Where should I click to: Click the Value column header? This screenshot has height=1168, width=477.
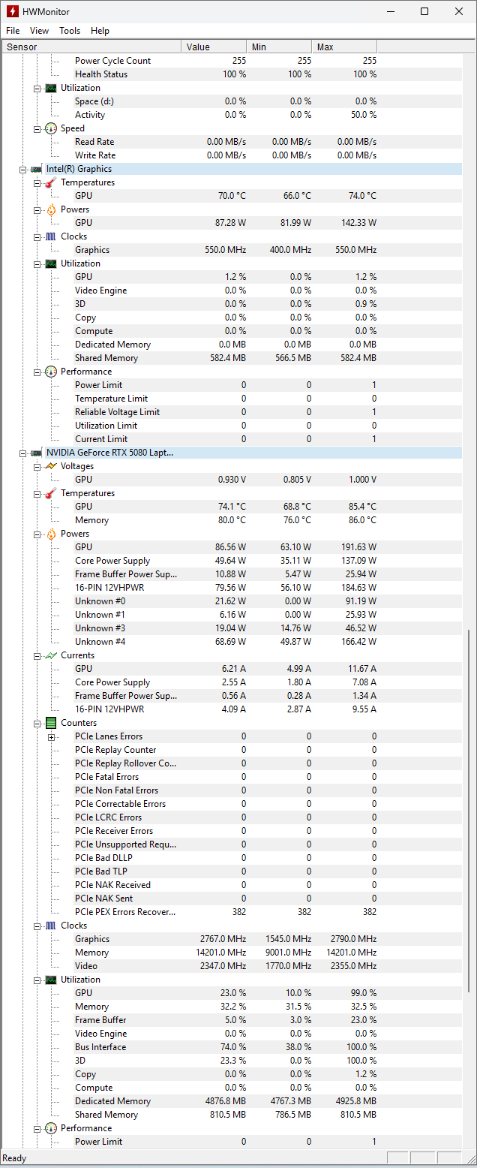(214, 47)
